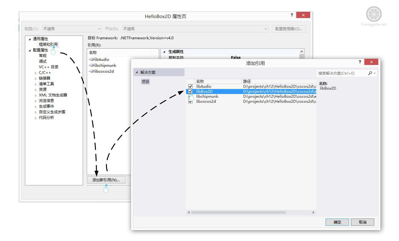This screenshot has height=241, width=399.
Task: Toggle the libBox2D checkbox
Action: point(191,91)
